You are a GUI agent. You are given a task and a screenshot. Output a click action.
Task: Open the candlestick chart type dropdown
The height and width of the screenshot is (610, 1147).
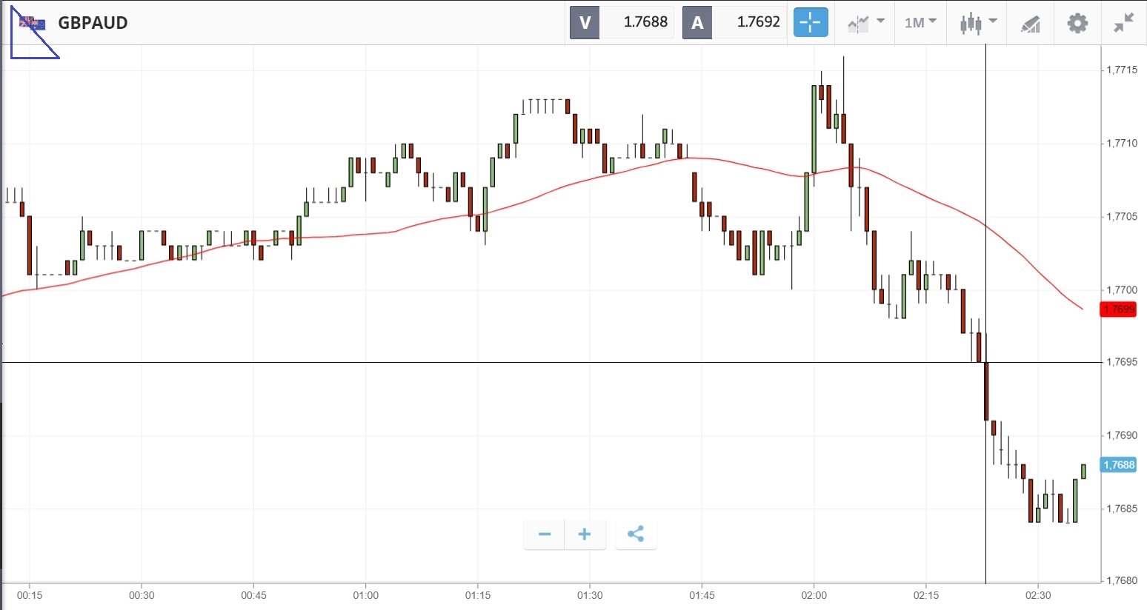[x=978, y=23]
